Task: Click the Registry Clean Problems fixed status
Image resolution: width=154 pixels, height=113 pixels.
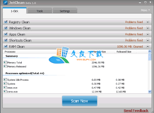Action: tap(134, 22)
